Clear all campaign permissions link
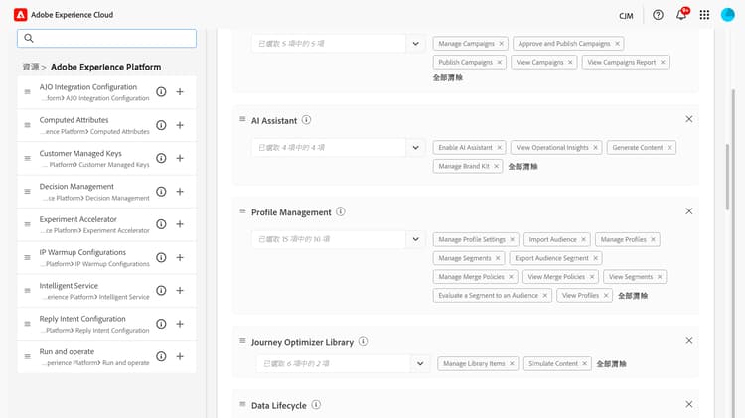This screenshot has width=745, height=418. coord(448,77)
